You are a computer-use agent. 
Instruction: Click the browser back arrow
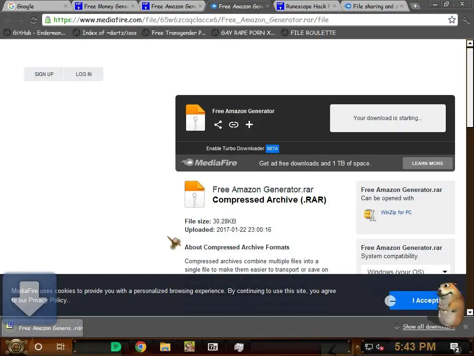pos(8,20)
